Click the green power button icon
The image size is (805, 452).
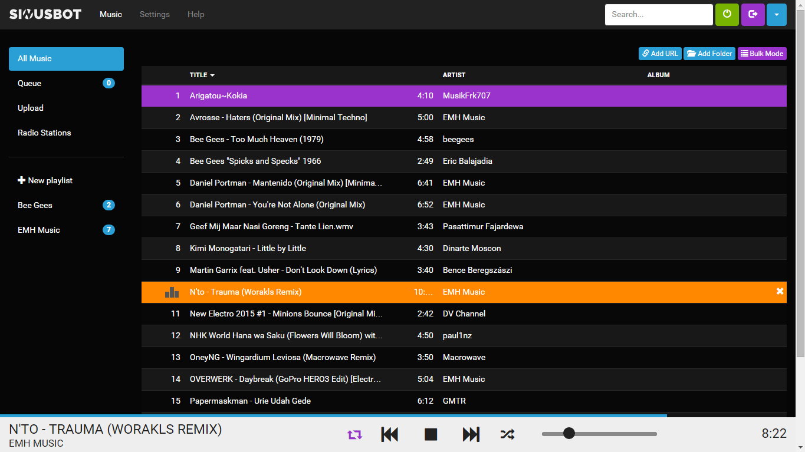[x=727, y=14]
